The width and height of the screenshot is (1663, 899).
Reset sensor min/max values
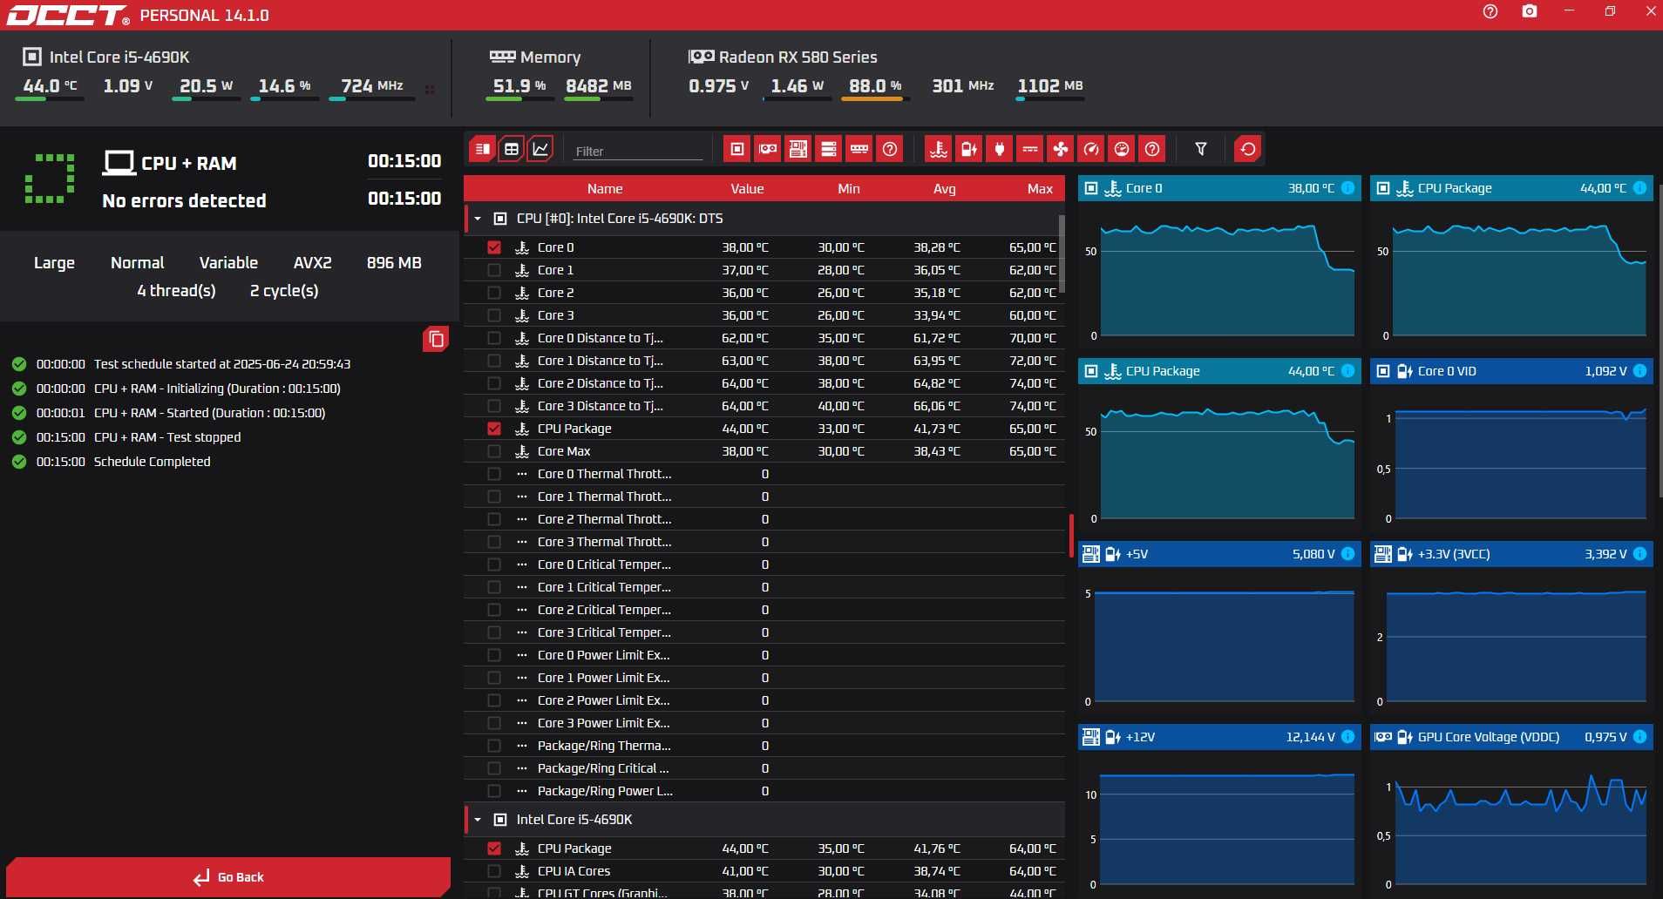1248,149
